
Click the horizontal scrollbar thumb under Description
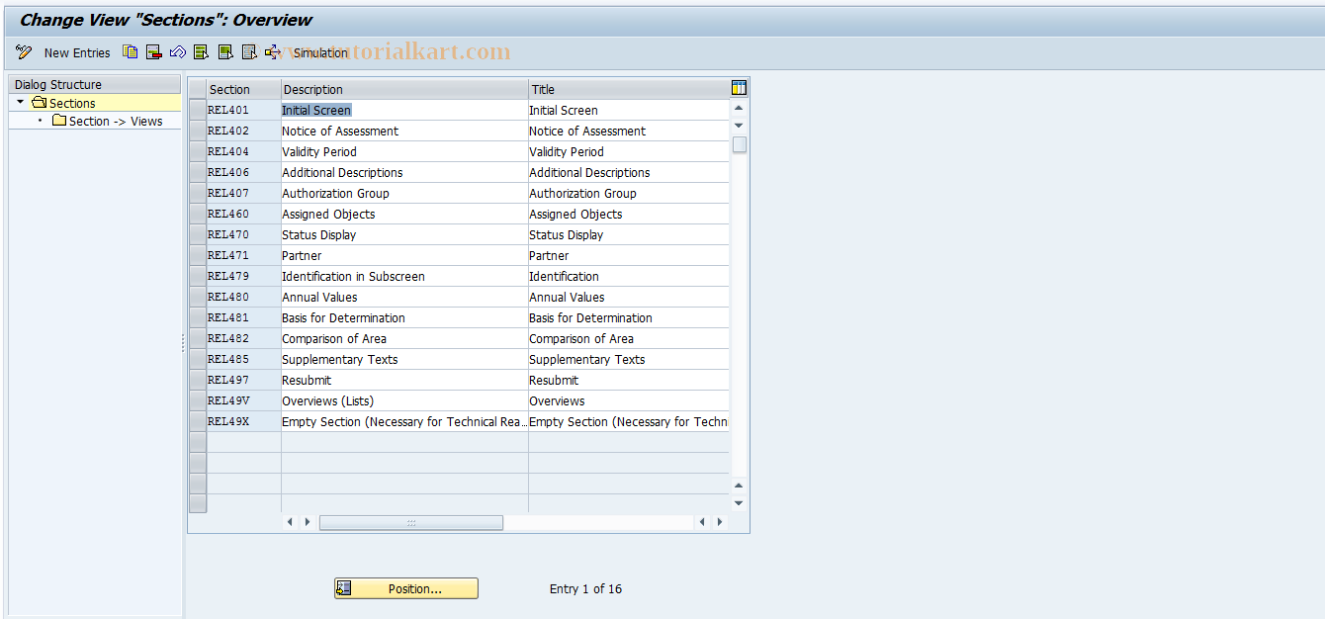411,522
